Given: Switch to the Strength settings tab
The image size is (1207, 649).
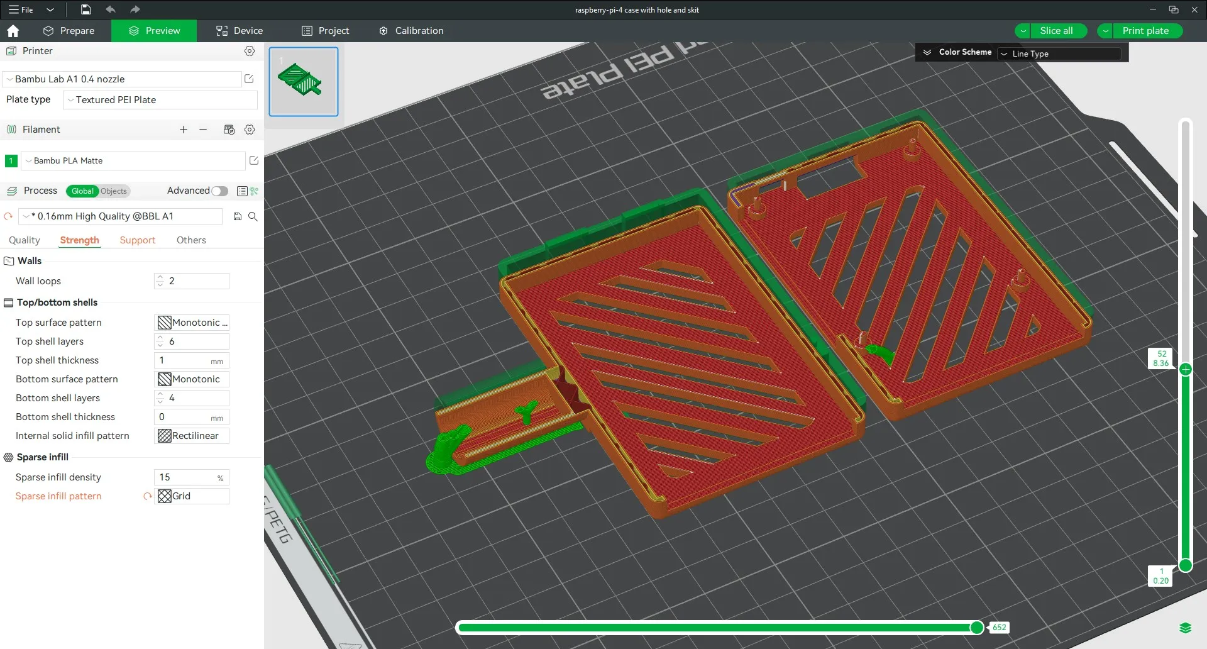Looking at the screenshot, I should pos(80,240).
